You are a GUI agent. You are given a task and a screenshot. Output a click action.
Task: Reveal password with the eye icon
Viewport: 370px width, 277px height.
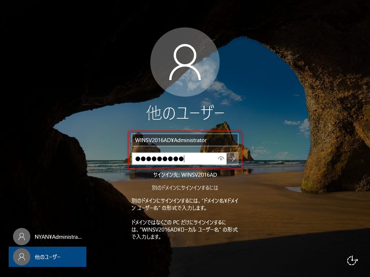(221, 159)
